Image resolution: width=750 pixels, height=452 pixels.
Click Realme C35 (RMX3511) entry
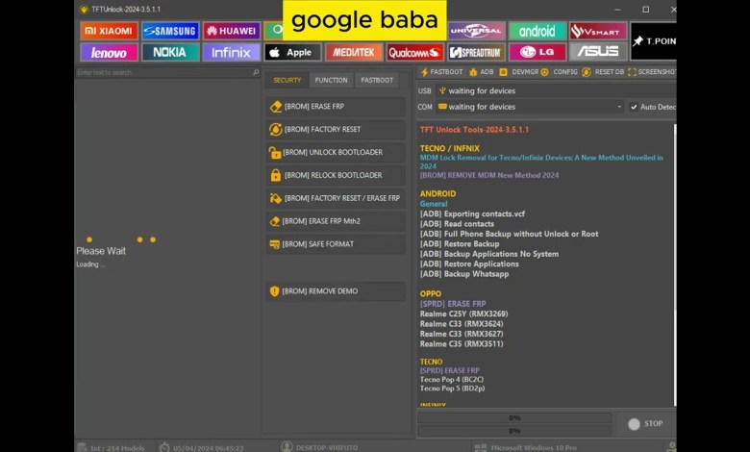click(462, 344)
